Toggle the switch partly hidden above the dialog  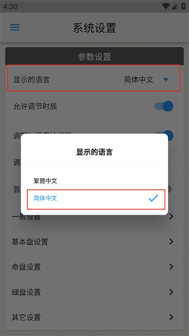[164, 134]
